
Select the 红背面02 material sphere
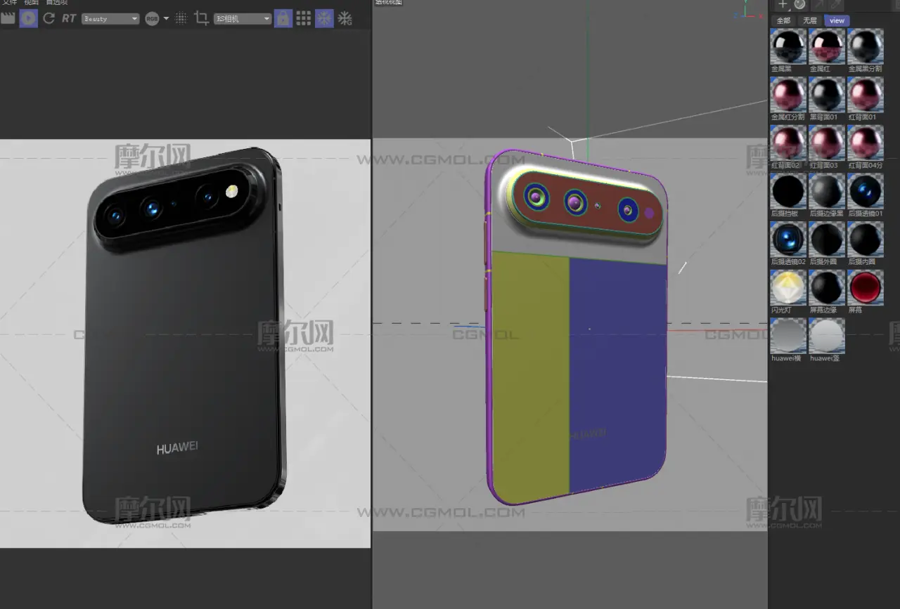point(788,143)
